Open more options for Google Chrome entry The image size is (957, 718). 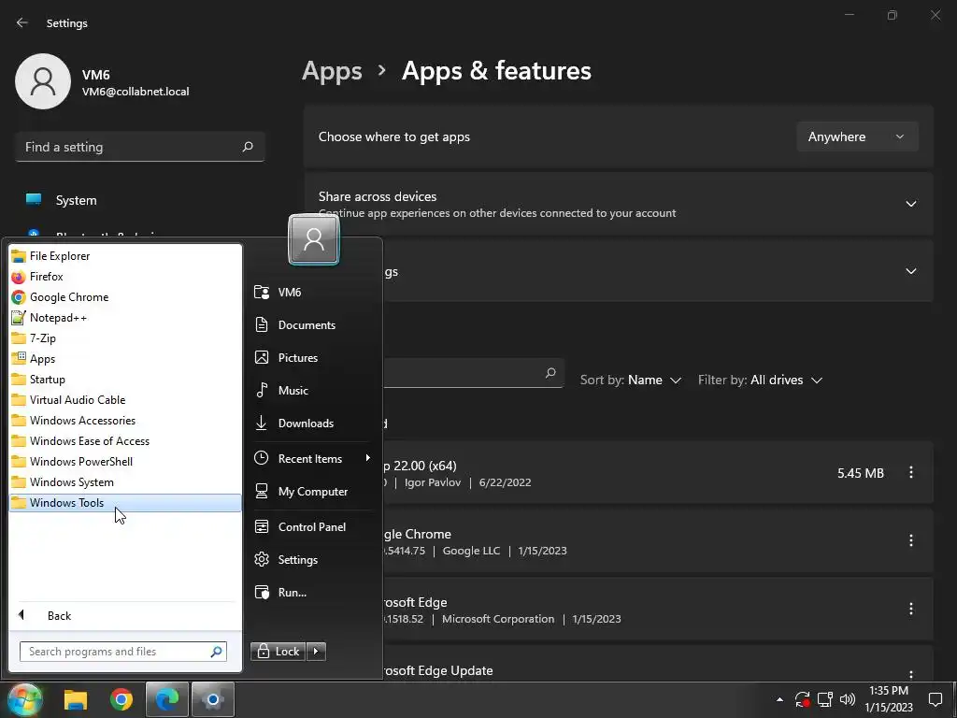(x=910, y=541)
